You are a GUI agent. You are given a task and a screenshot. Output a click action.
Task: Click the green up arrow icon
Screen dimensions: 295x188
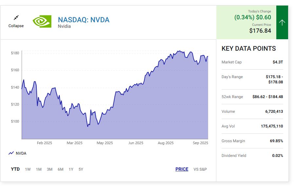282,22
